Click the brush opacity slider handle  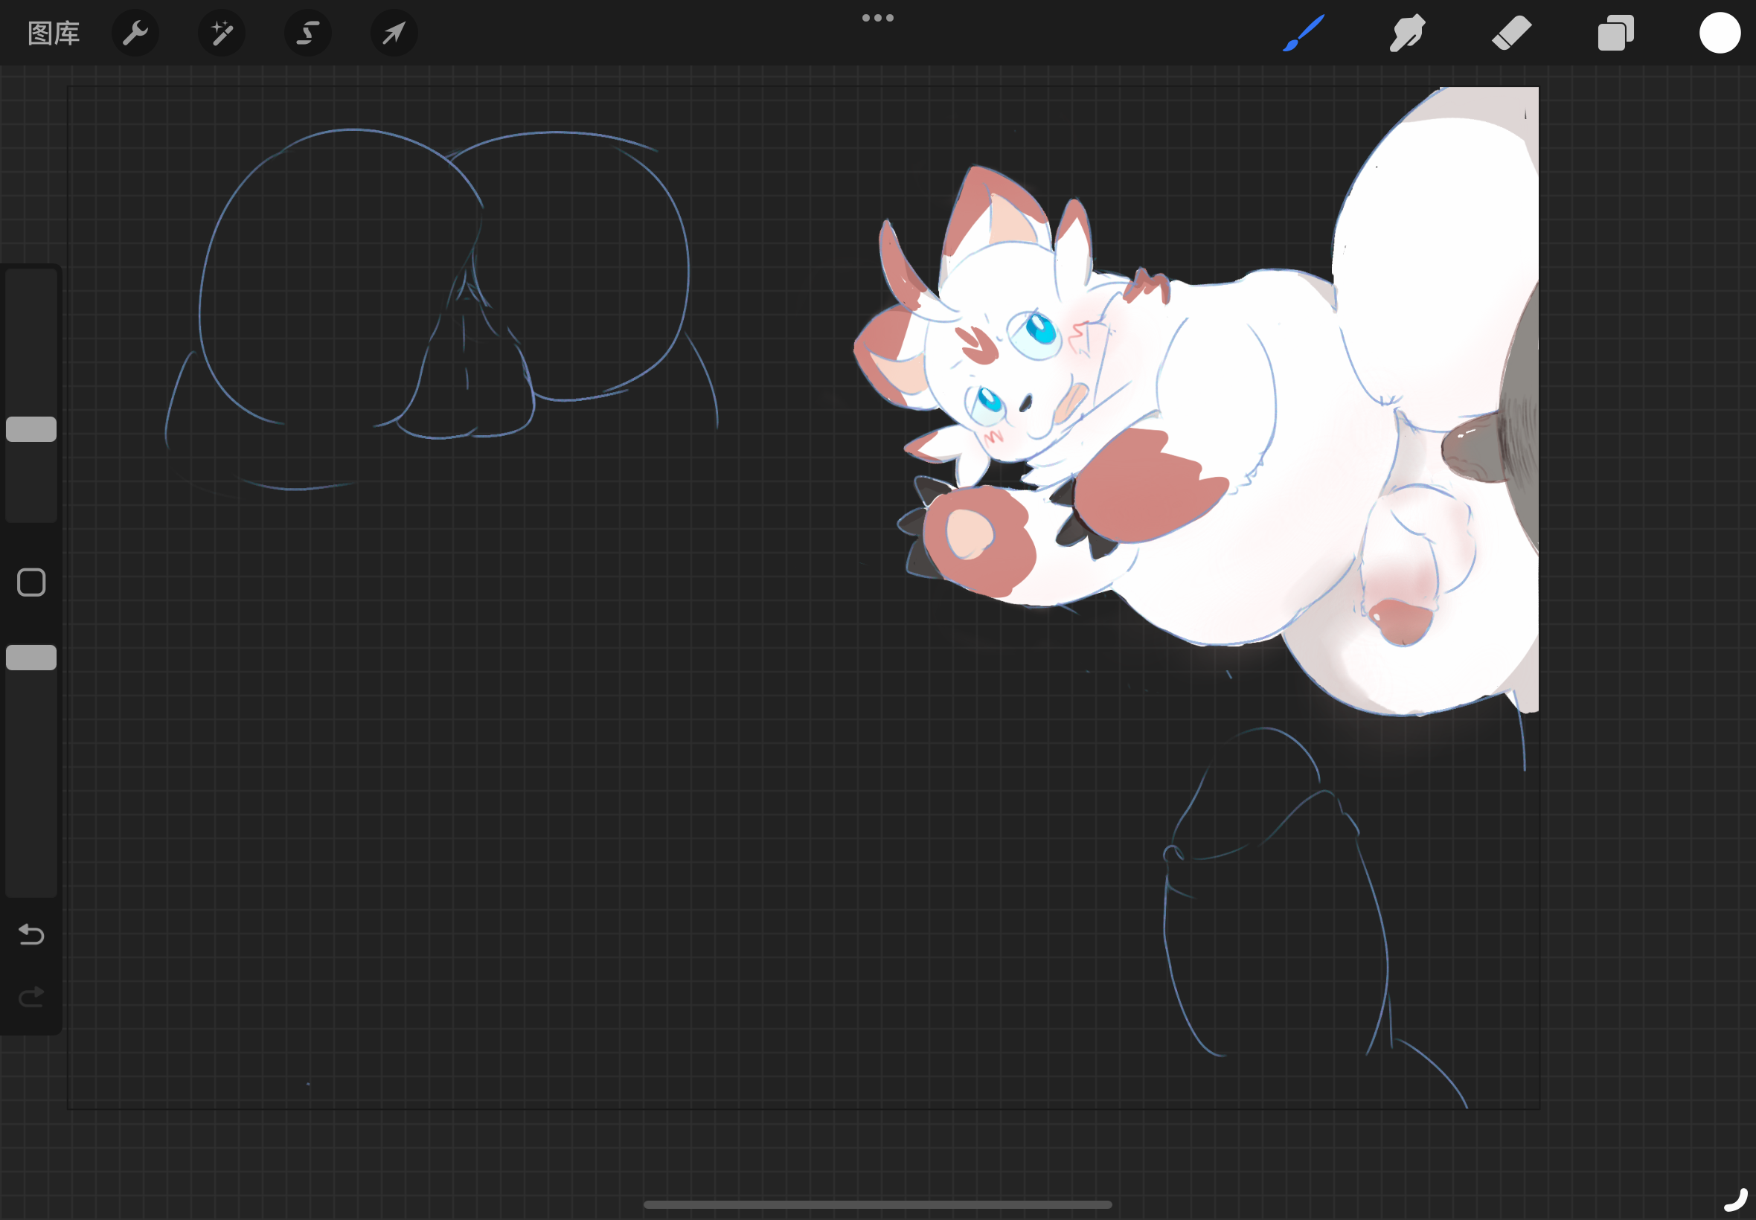(31, 658)
